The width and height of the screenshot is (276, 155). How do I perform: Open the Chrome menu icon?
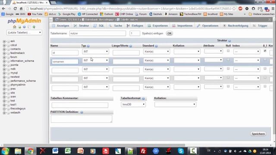(x=273, y=9)
